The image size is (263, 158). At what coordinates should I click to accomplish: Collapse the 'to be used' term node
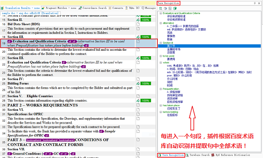click(x=161, y=56)
